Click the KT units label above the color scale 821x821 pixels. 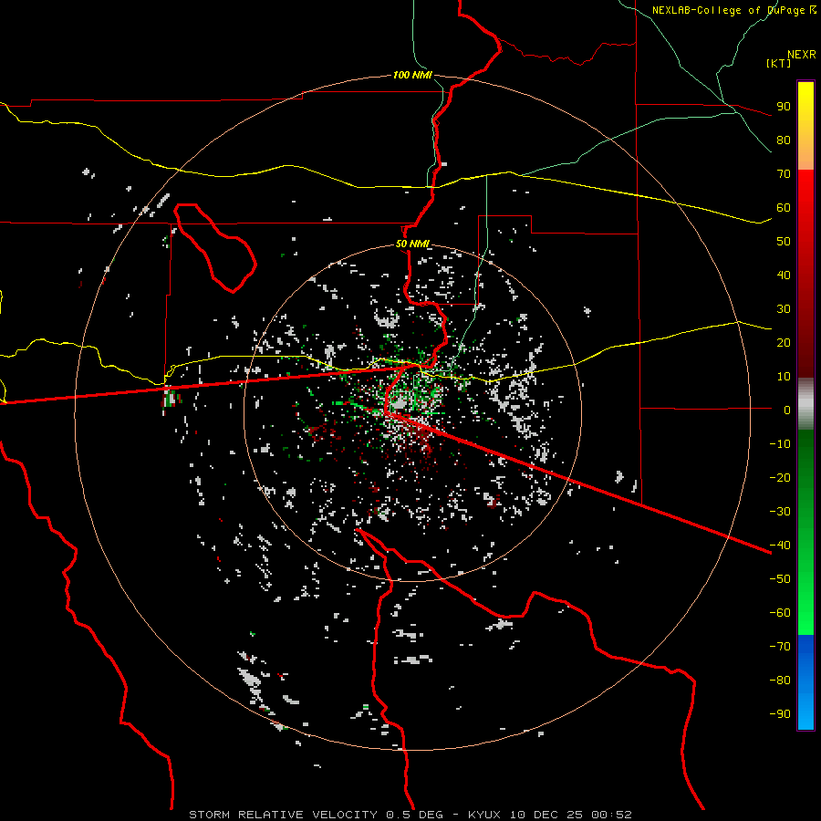pos(779,63)
